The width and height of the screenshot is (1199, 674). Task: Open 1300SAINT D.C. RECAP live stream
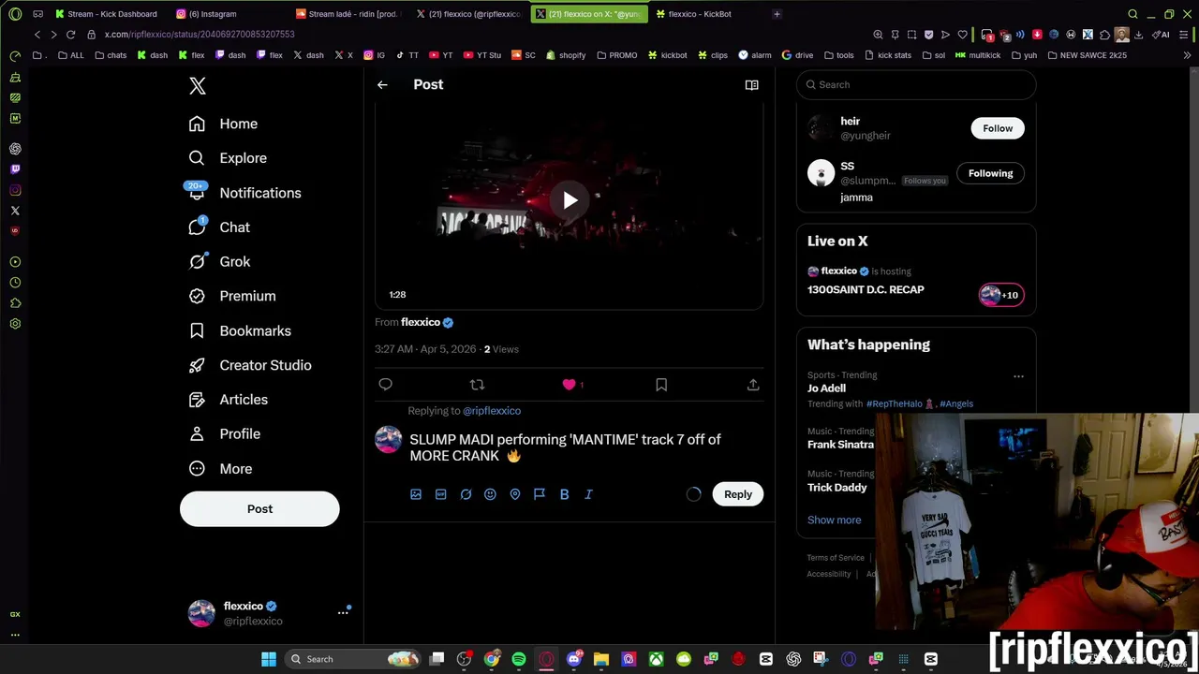866,290
